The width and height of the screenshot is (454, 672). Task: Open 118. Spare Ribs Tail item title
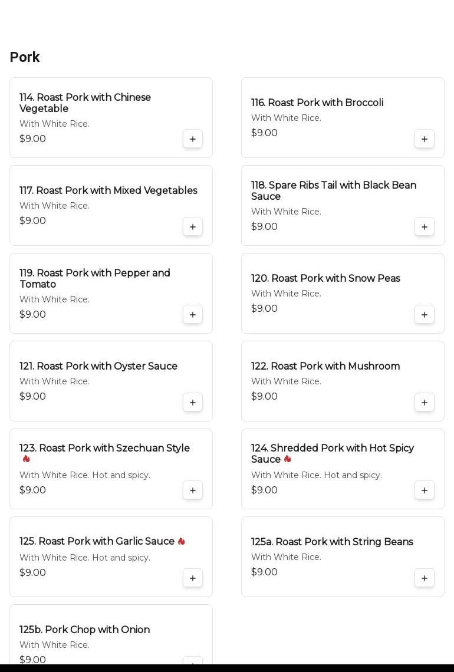(333, 191)
